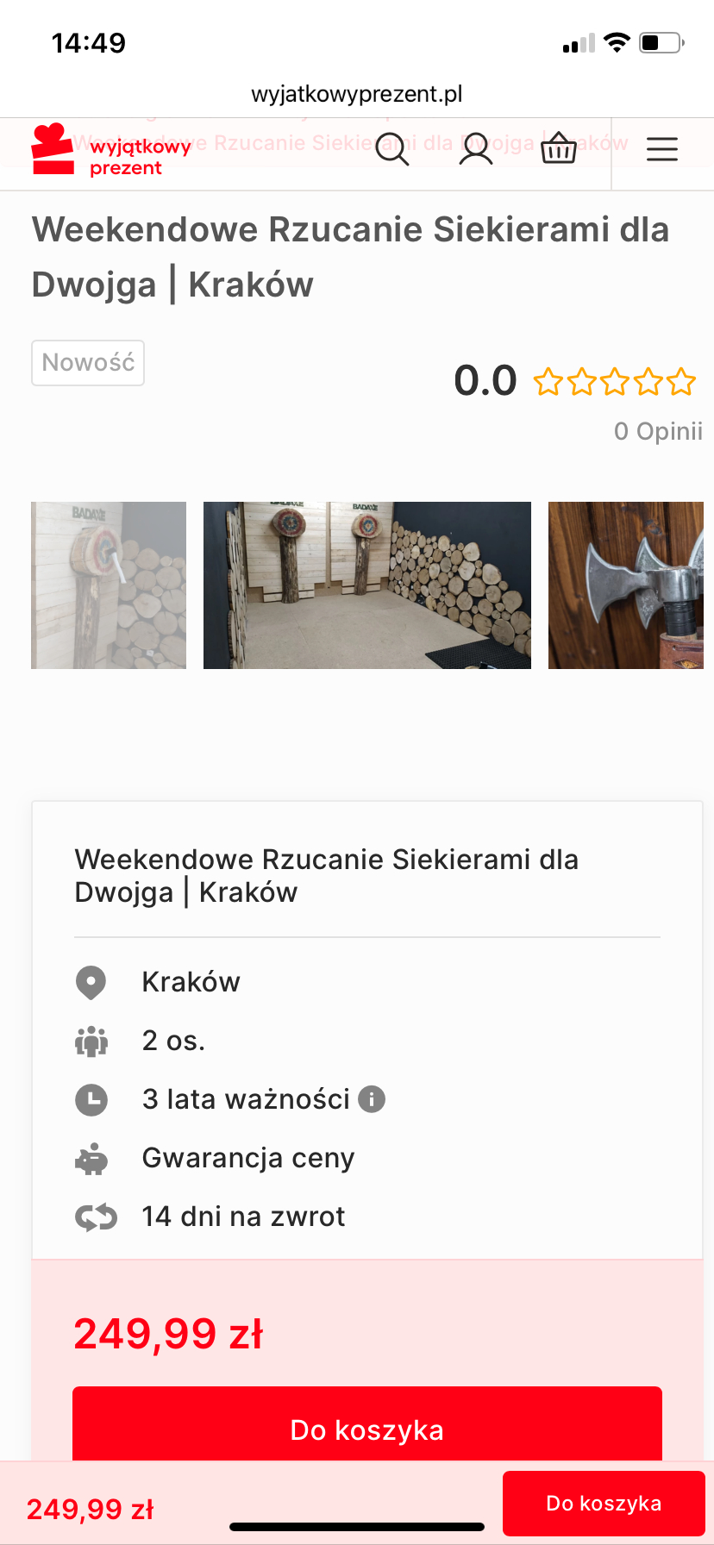Tap the location pin icon beside Kraków
This screenshot has height=1545, width=714.
(91, 983)
